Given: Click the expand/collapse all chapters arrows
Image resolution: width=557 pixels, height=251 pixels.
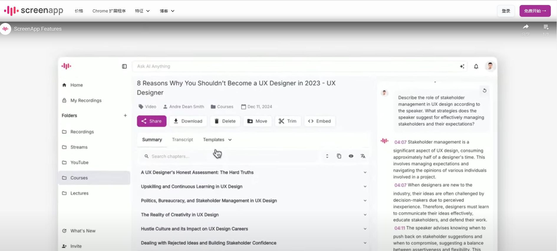Looking at the screenshot, I should pyautogui.click(x=327, y=156).
